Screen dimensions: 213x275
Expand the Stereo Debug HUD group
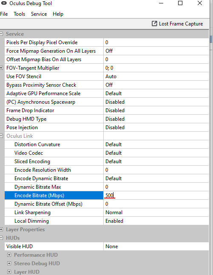click(9, 263)
